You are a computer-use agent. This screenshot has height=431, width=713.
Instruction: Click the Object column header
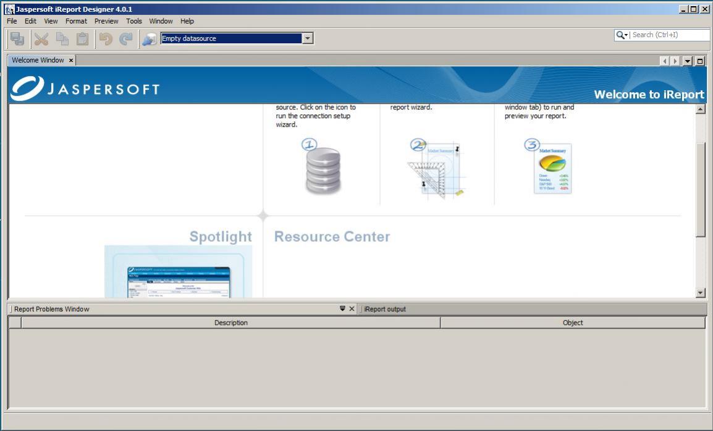pyautogui.click(x=573, y=323)
